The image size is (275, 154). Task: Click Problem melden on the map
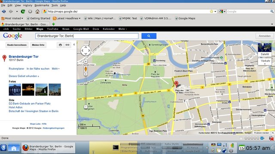pyautogui.click(x=262, y=133)
